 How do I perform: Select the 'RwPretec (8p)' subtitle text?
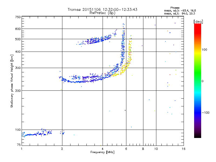click(102, 13)
